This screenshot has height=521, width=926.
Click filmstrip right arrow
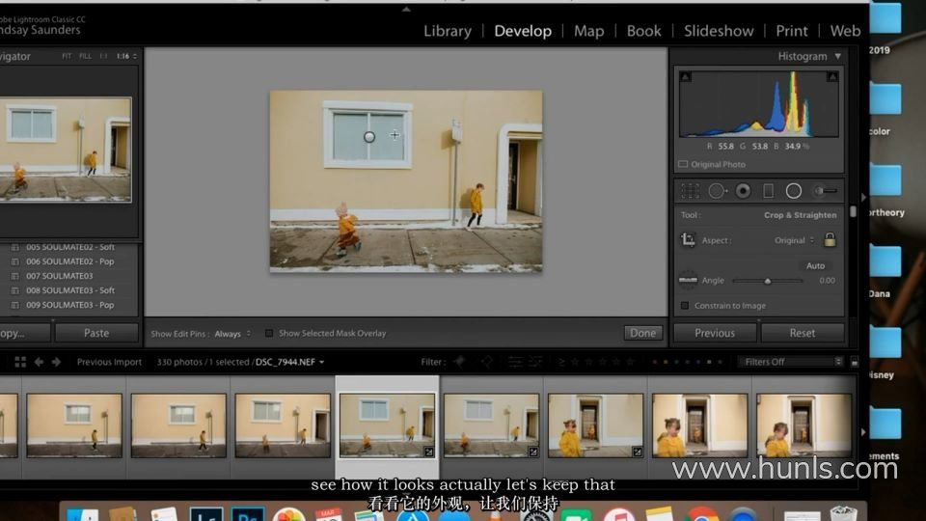click(x=862, y=432)
